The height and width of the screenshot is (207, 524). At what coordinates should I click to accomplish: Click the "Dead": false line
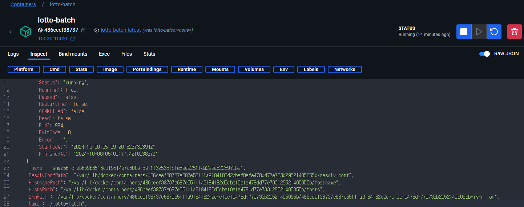tap(55, 119)
